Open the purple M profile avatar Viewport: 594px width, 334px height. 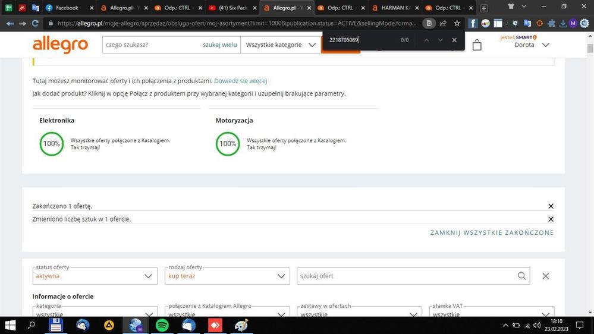tap(573, 24)
